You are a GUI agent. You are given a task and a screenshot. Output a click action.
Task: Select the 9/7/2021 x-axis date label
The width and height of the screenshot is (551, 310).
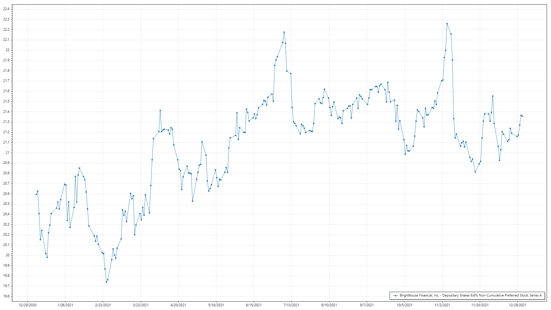367,305
